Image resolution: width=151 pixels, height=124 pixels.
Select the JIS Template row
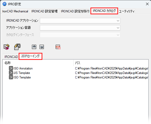[x=76, y=73]
